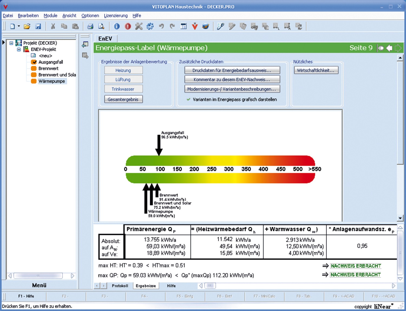The height and width of the screenshot is (311, 406).
Task: Click the upper panel icon beside the tree
Action: point(85,45)
